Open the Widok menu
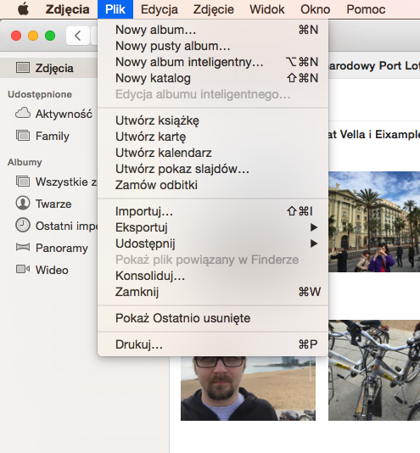Image resolution: width=420 pixels, height=453 pixels. [x=267, y=9]
